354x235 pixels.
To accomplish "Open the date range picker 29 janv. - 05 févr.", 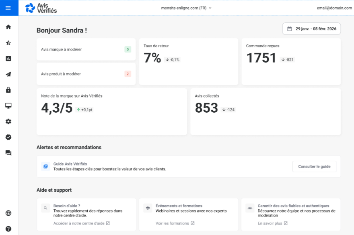I will tap(312, 29).
